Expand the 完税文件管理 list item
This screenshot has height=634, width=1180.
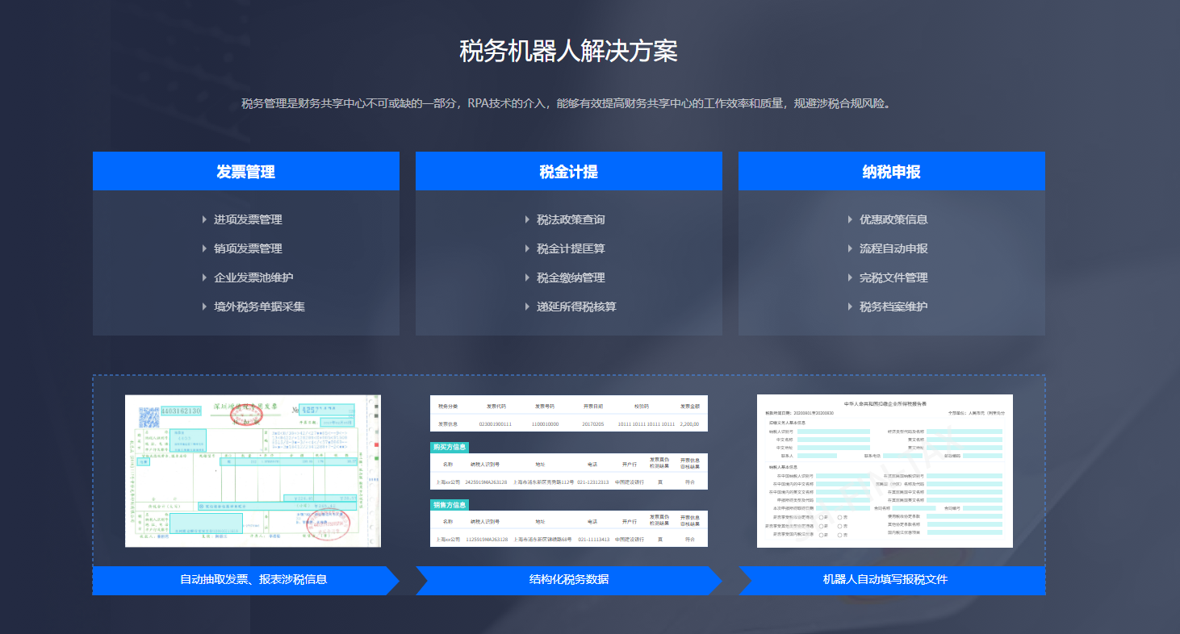[x=892, y=277]
